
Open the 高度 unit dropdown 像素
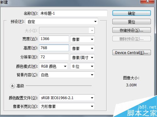pyautogui.click(x=83, y=48)
